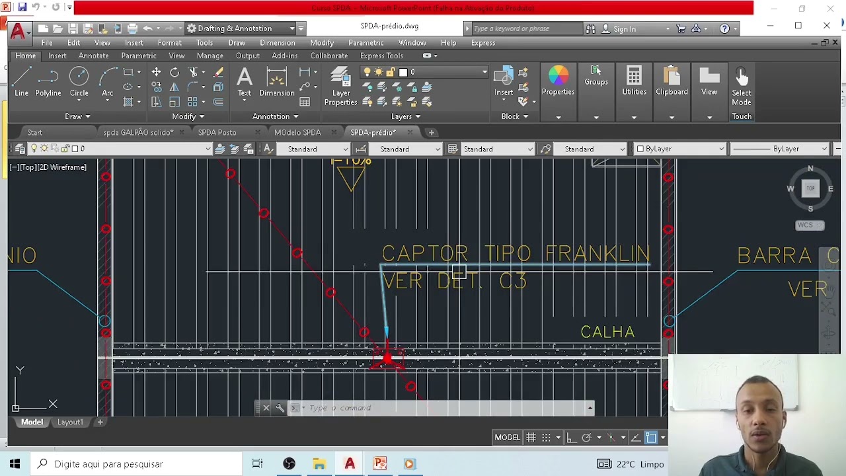Click the Insert block tool
This screenshot has width=846, height=476.
click(504, 83)
